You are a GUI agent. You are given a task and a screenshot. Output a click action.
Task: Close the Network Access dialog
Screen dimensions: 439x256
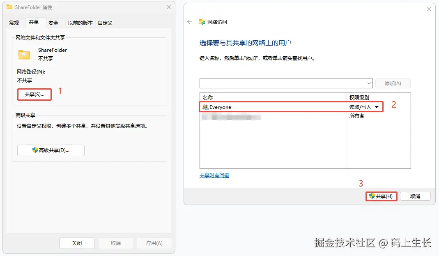[429, 9]
